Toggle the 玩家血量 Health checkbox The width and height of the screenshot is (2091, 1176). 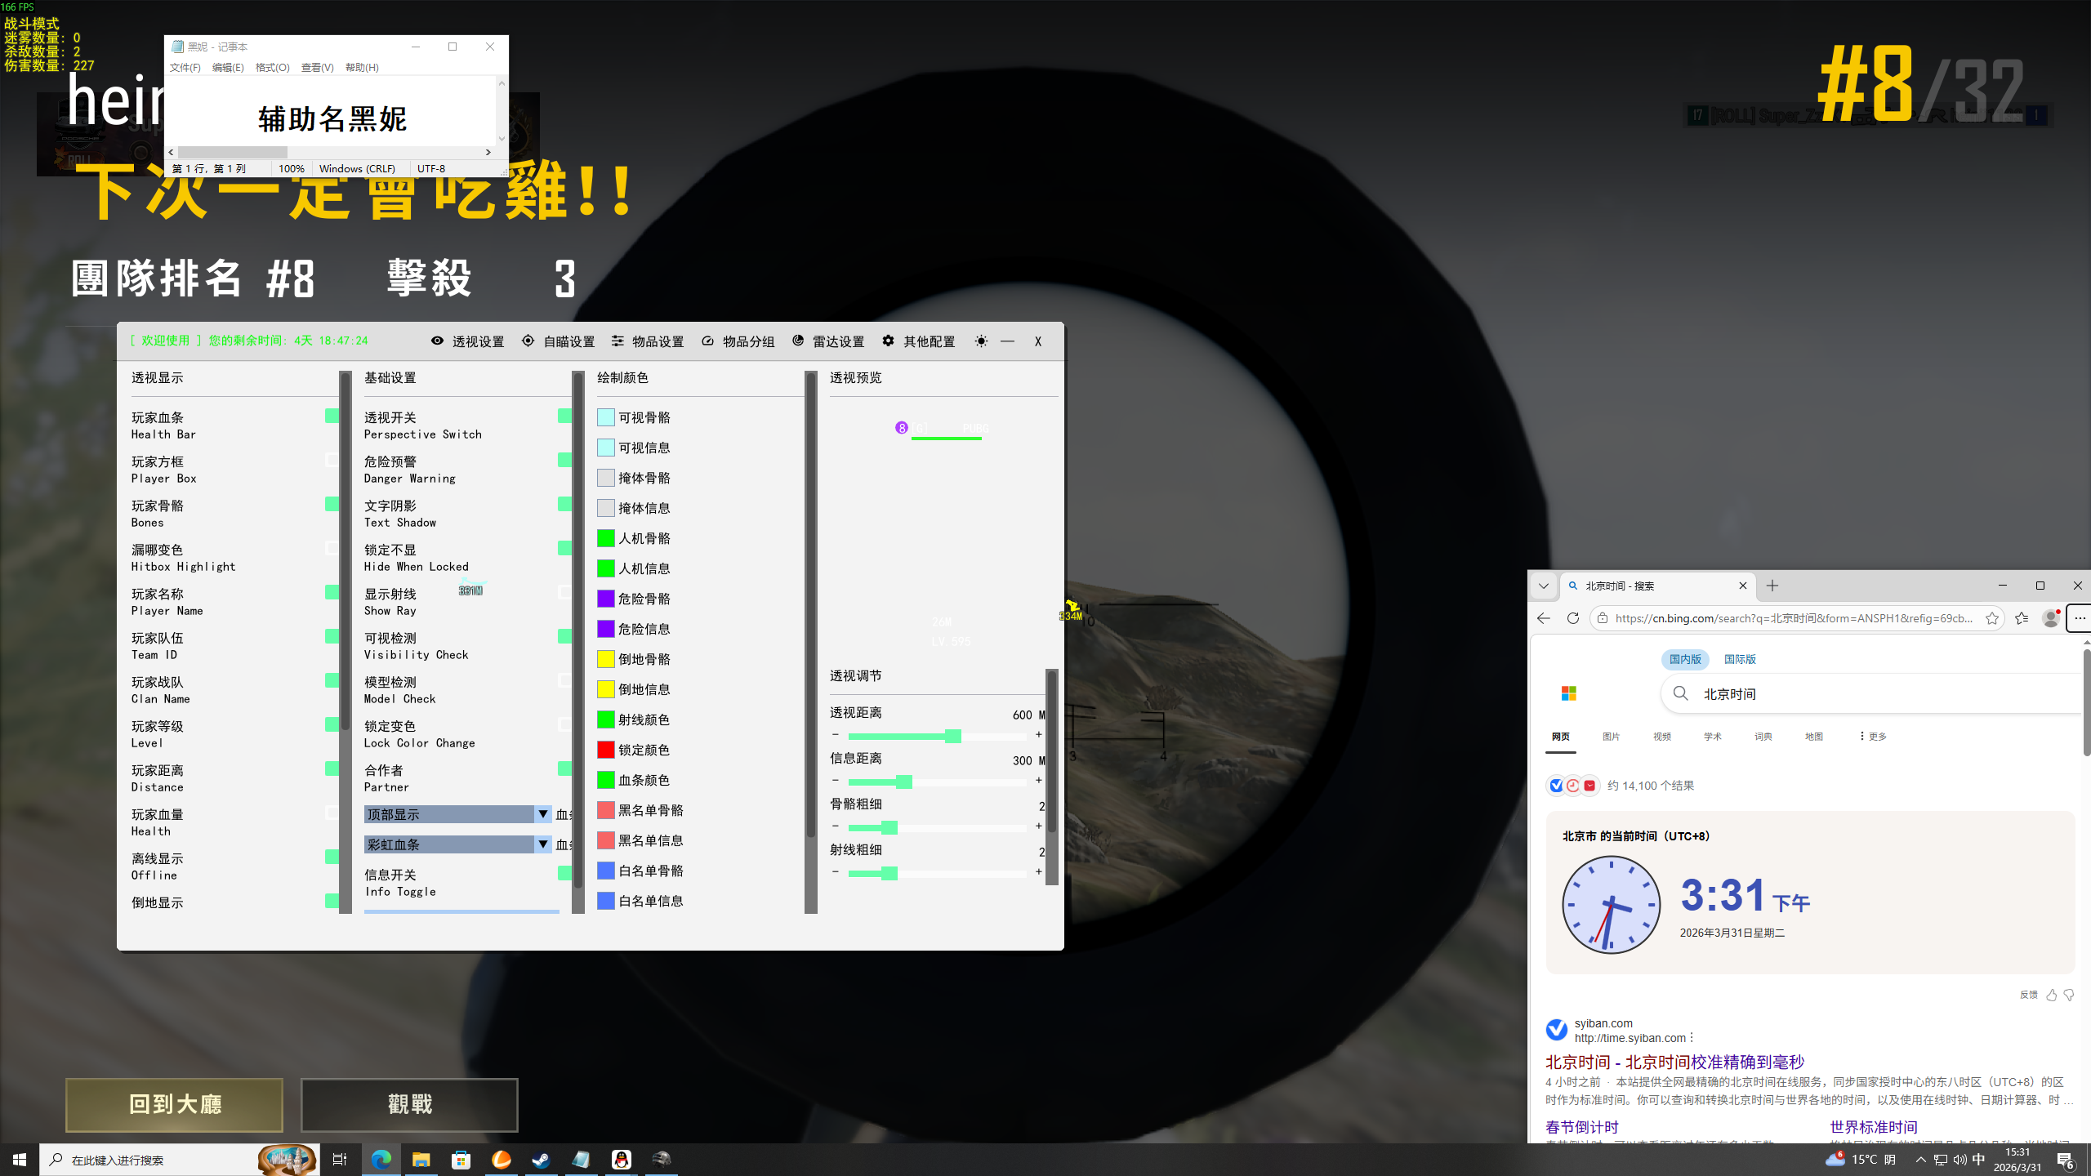(332, 813)
